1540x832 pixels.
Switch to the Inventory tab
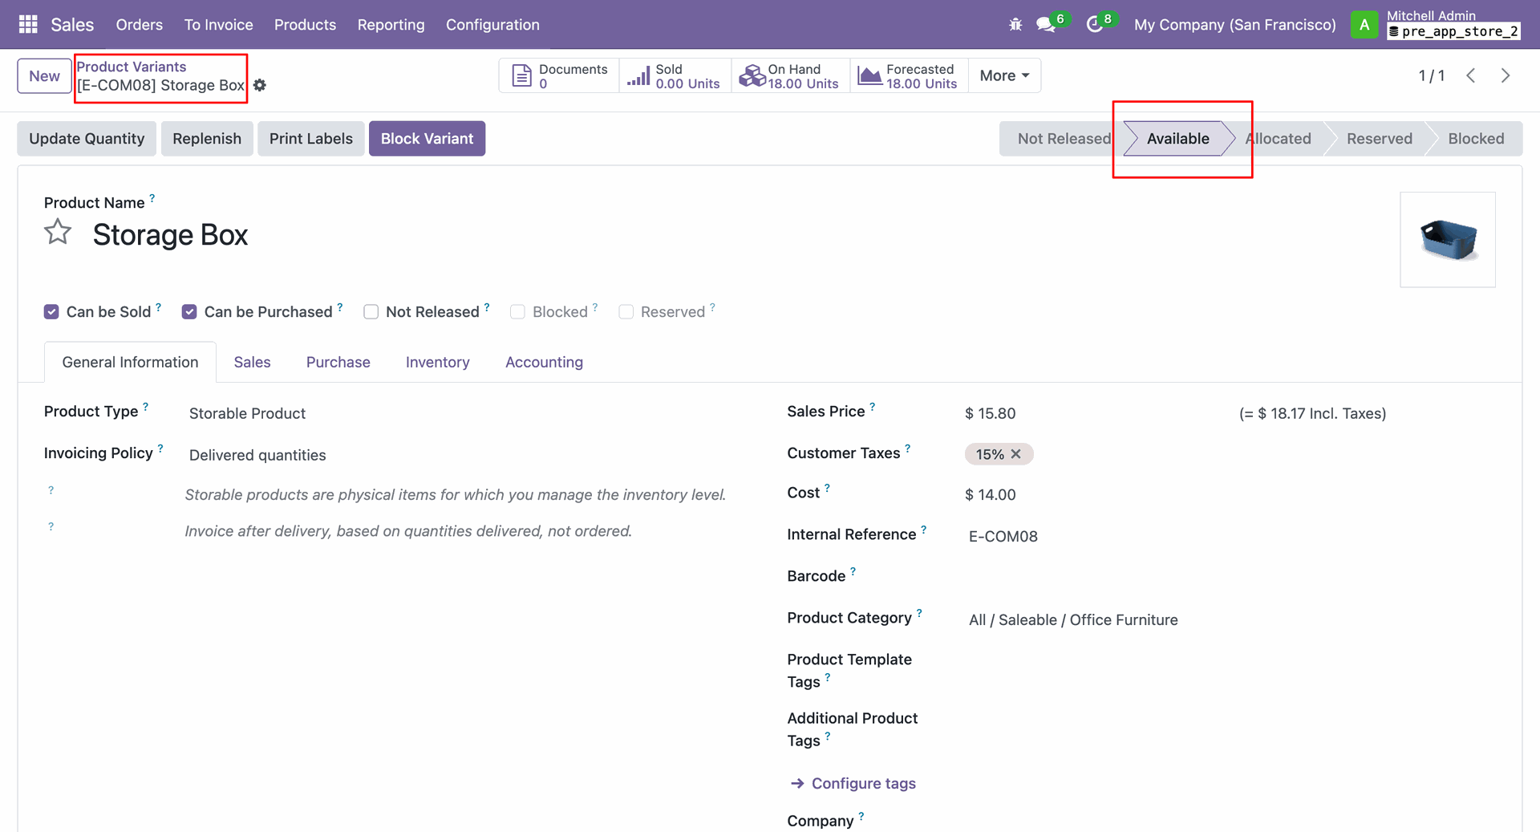pyautogui.click(x=437, y=363)
